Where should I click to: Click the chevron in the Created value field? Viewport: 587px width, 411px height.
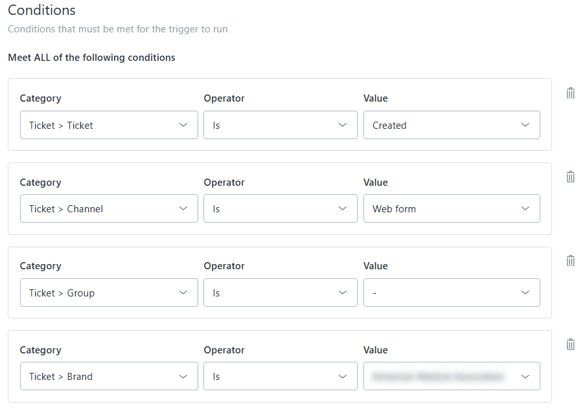pos(525,125)
